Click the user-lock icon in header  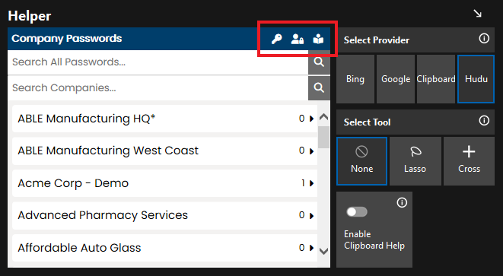(297, 39)
